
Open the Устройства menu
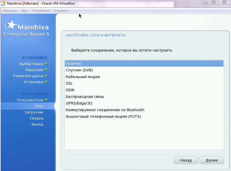(41, 11)
